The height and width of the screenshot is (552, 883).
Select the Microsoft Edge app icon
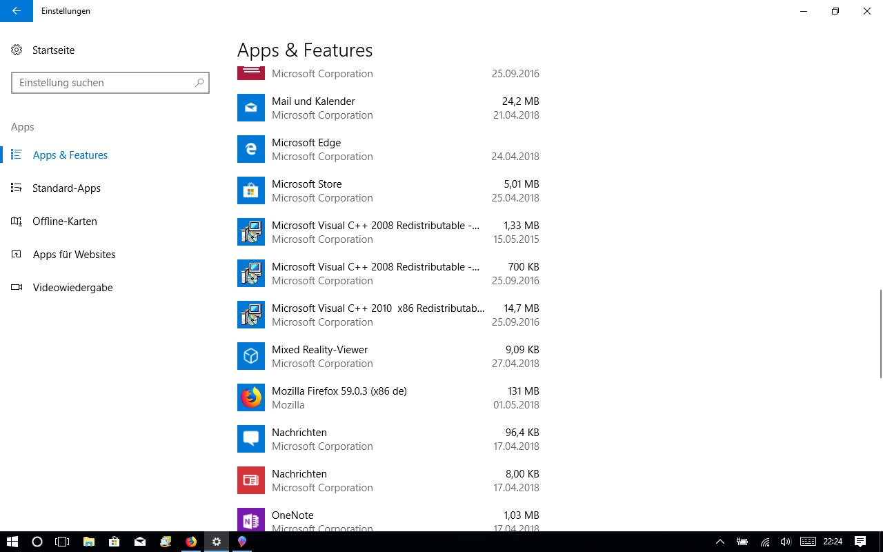[251, 149]
